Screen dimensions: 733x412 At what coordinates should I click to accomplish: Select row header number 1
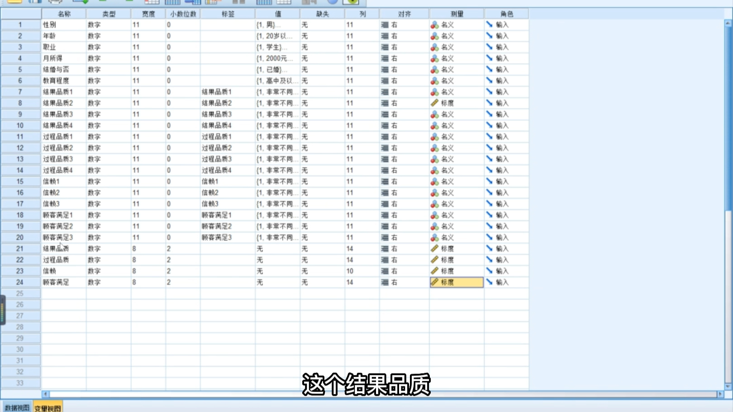(20, 25)
